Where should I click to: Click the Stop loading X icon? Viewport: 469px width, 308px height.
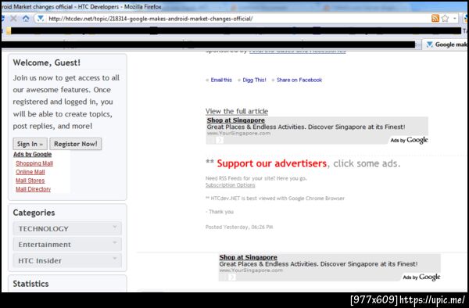13,19
